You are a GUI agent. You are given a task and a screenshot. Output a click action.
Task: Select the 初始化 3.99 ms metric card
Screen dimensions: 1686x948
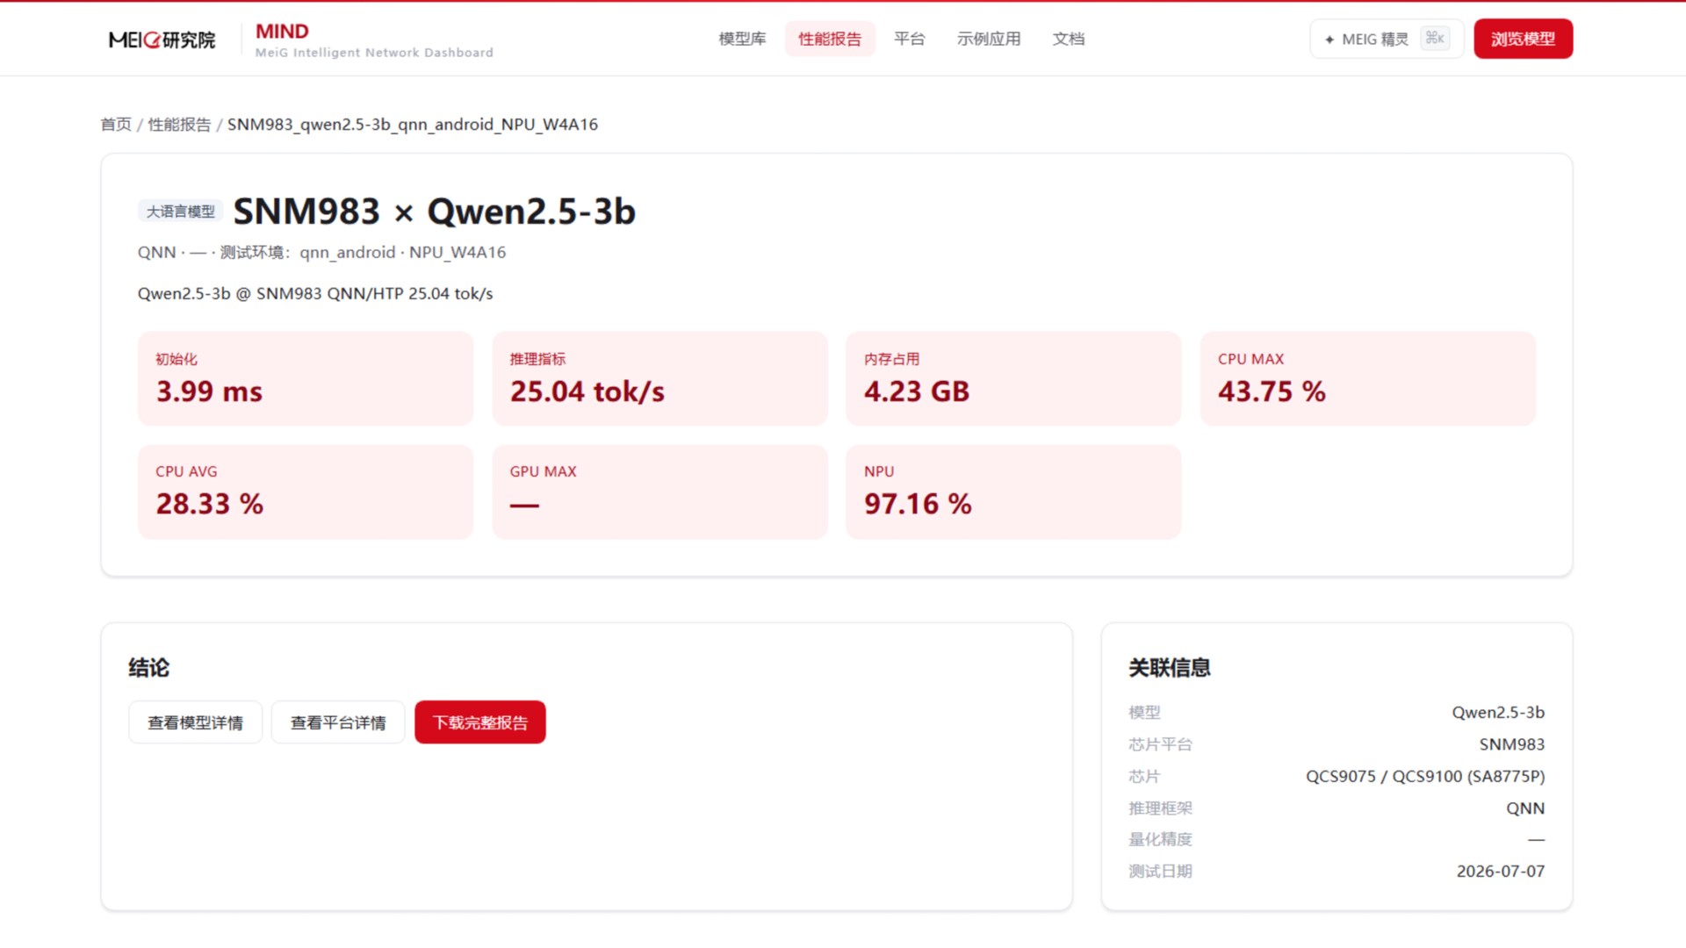point(306,378)
